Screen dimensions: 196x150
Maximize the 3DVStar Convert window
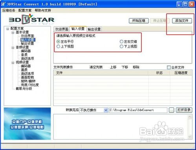(x=185, y=4)
